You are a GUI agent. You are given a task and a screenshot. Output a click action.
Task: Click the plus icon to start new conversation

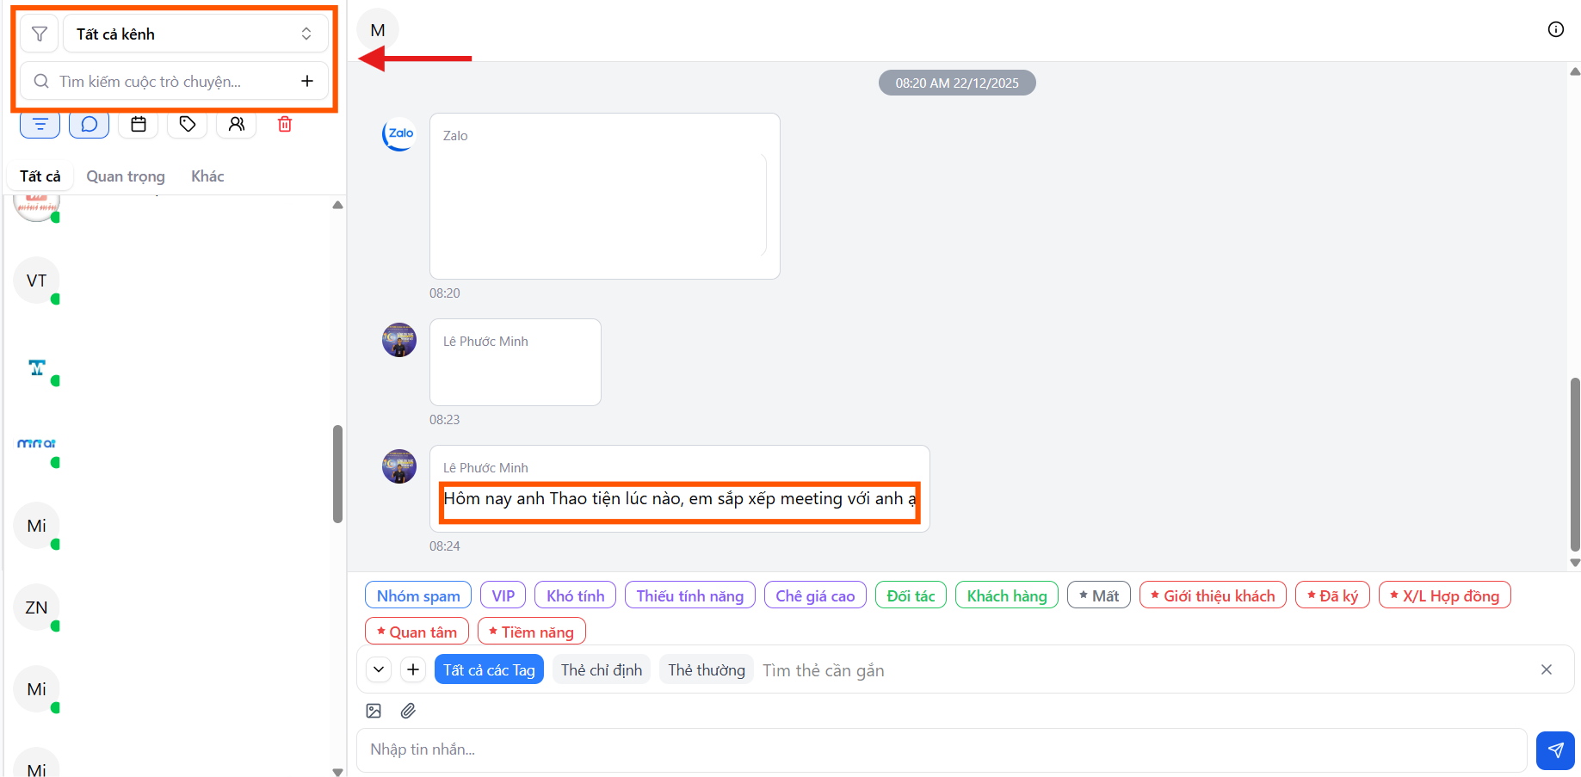click(307, 81)
